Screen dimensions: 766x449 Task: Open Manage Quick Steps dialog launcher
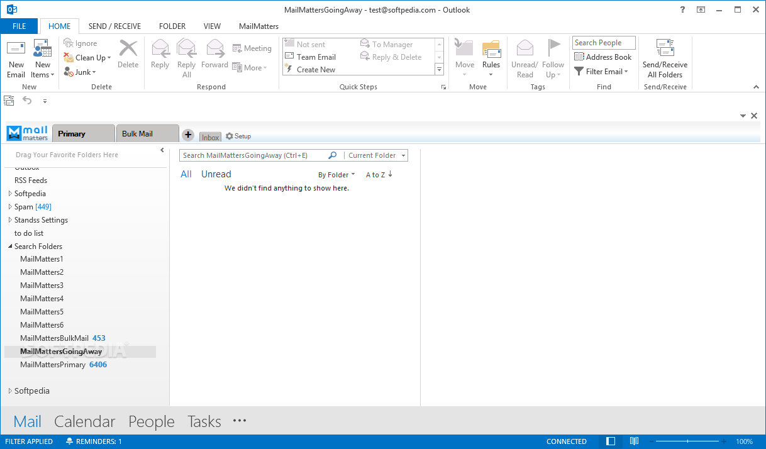(x=443, y=87)
